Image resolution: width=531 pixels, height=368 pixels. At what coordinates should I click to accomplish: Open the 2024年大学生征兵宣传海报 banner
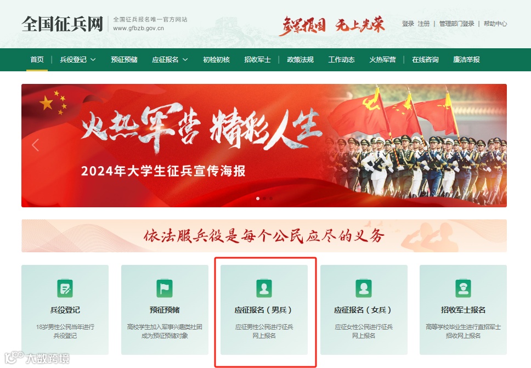pyautogui.click(x=264, y=145)
